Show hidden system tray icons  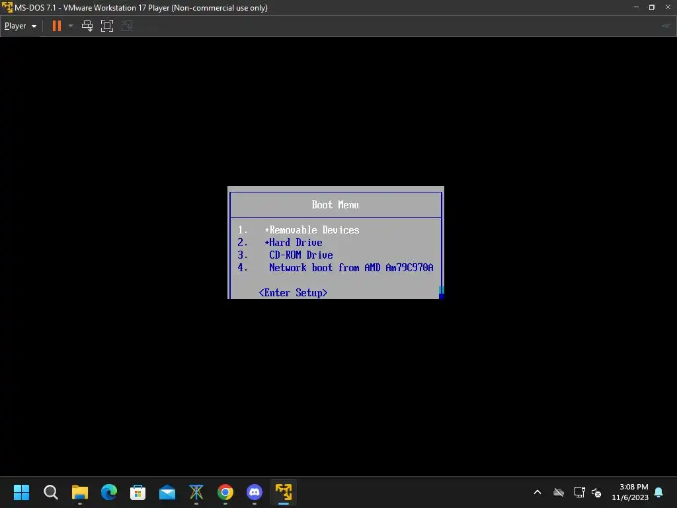[x=538, y=492]
